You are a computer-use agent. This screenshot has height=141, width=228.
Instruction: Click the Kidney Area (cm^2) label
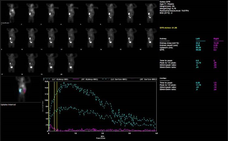(x=169, y=43)
